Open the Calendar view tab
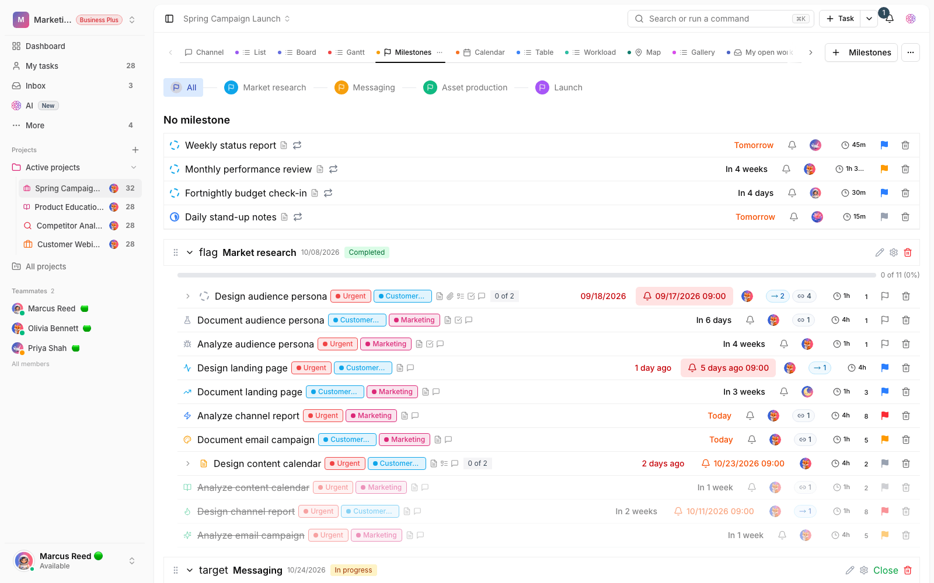Screen dimensions: 934x583 pyautogui.click(x=480, y=52)
